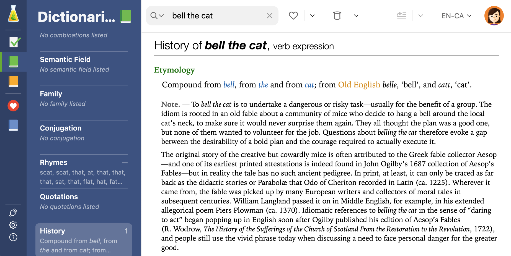
Task: Mark 'bell the cat' as favorite
Action: click(293, 15)
